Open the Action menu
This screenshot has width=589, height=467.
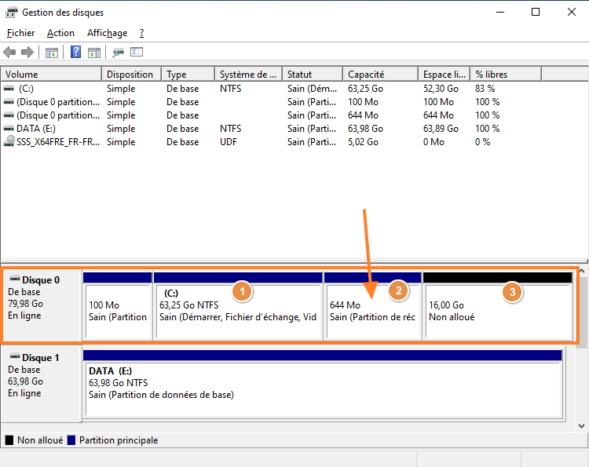point(60,33)
